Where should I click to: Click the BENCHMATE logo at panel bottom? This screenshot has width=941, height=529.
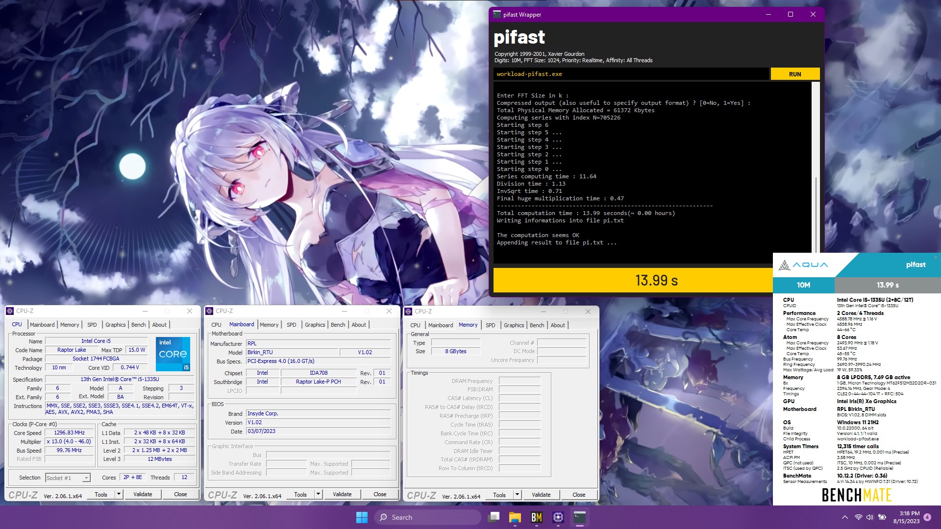click(857, 495)
